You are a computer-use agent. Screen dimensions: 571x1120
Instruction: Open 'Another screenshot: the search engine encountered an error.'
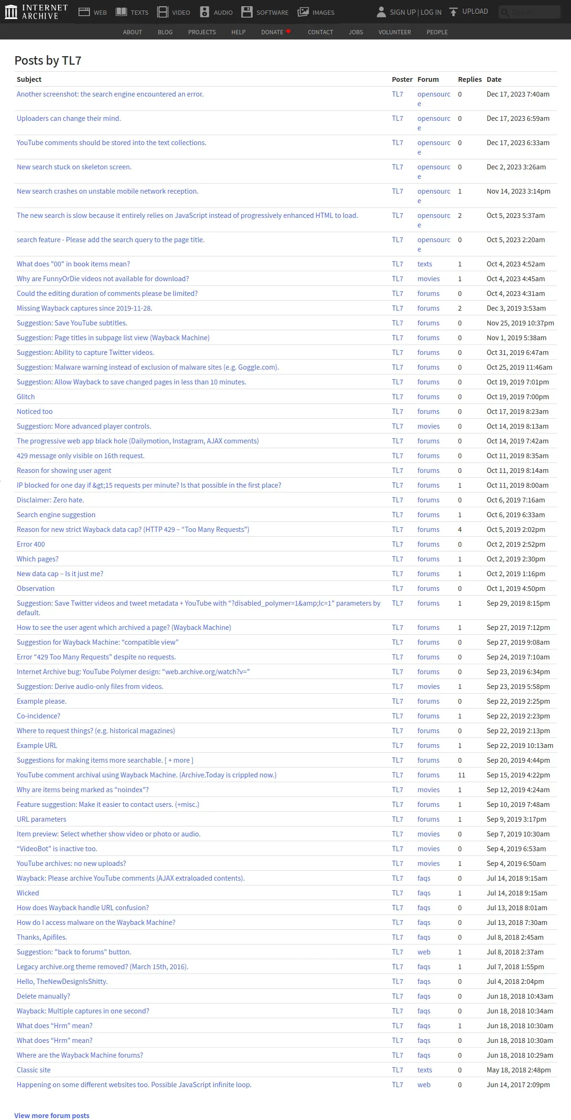[110, 94]
